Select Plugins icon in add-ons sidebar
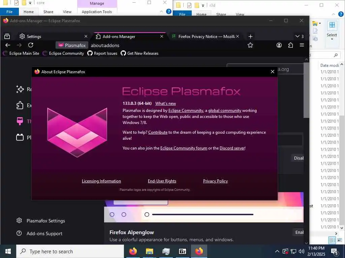 tap(20, 137)
